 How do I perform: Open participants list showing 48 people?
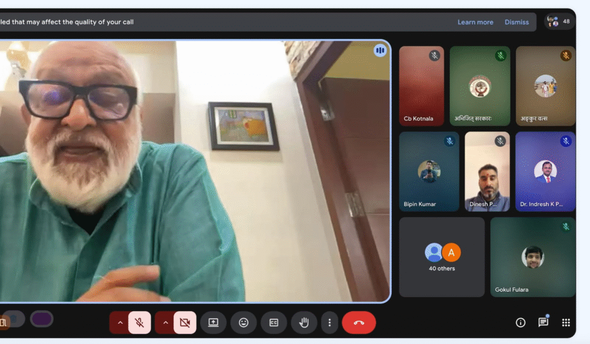coord(559,22)
